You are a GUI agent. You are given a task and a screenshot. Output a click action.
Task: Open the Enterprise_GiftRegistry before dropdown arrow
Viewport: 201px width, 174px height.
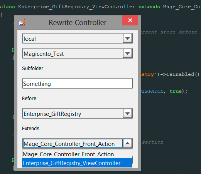127,114
